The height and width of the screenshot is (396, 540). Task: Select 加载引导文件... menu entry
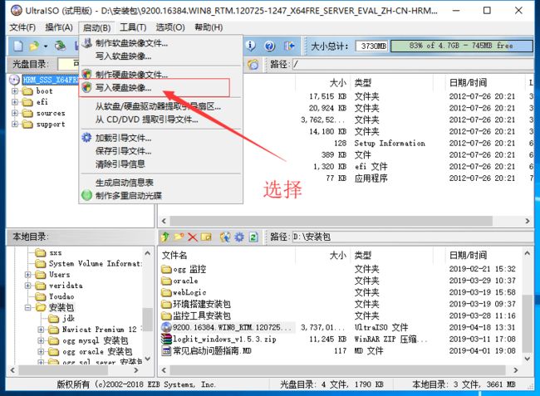coord(123,138)
